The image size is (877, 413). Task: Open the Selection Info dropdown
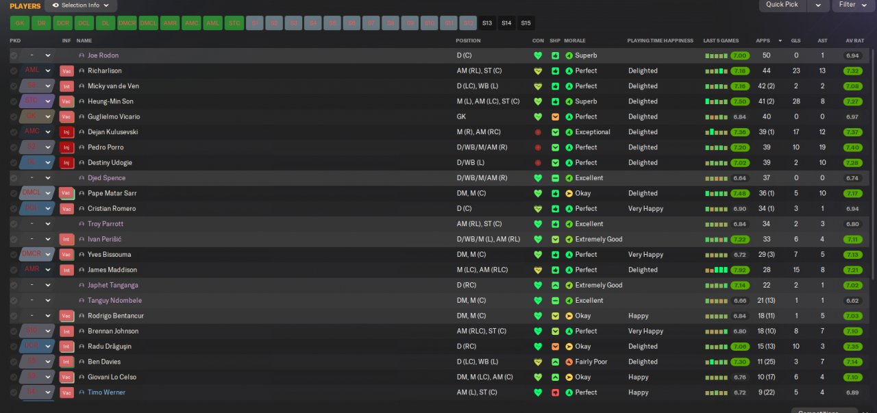pyautogui.click(x=81, y=5)
